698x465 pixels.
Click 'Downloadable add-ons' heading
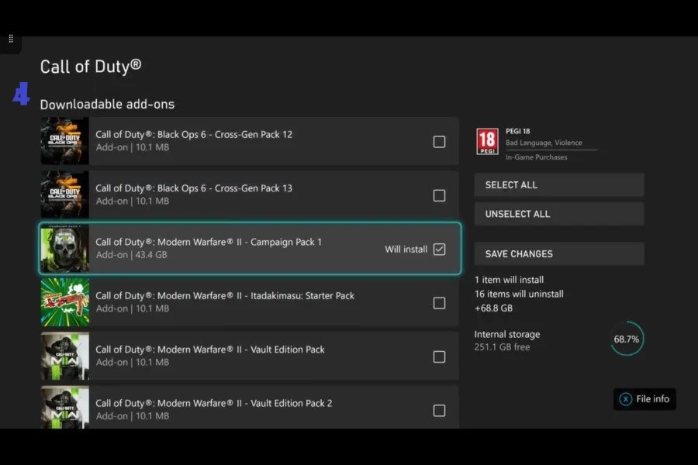coord(107,104)
